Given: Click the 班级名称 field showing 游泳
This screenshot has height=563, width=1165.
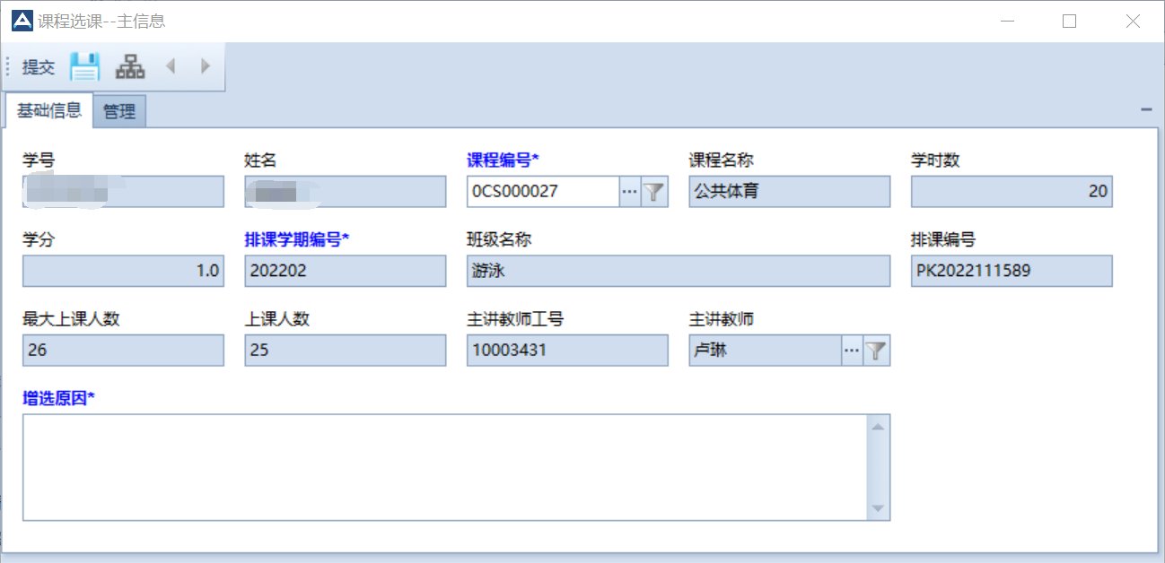Looking at the screenshot, I should (679, 271).
